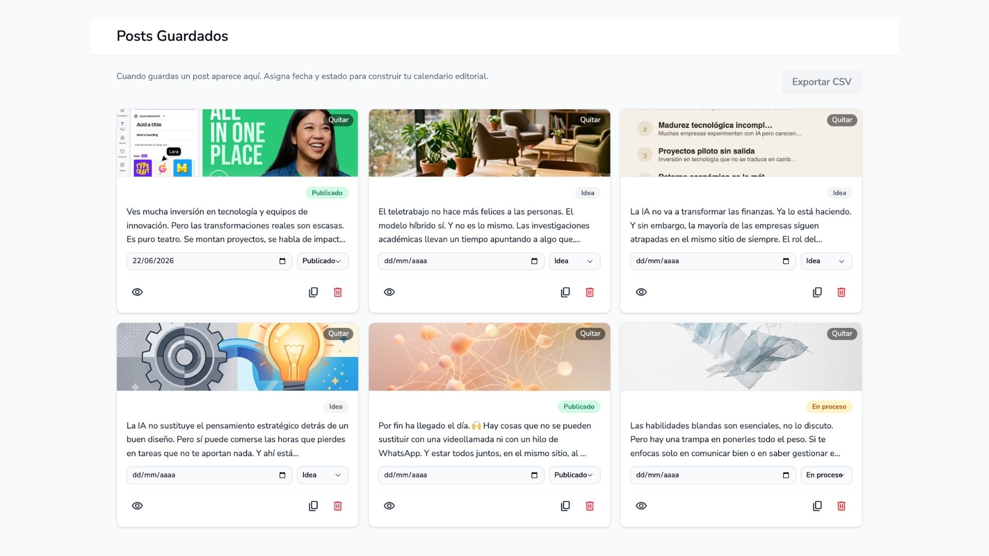Viewport: 989px width, 556px height.
Task: Click date field of 'Las habilidades blandas' post
Action: pos(713,475)
